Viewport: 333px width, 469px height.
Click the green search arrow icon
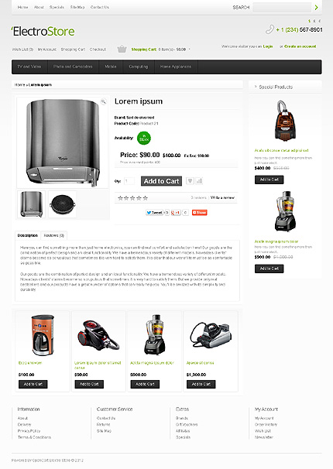[x=316, y=7]
